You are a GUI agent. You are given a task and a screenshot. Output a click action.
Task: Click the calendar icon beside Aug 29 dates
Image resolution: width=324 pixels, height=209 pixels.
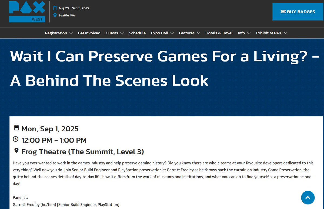[55, 8]
